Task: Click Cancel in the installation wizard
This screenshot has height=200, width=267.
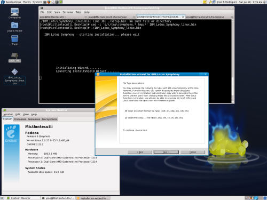Action: (x=193, y=152)
